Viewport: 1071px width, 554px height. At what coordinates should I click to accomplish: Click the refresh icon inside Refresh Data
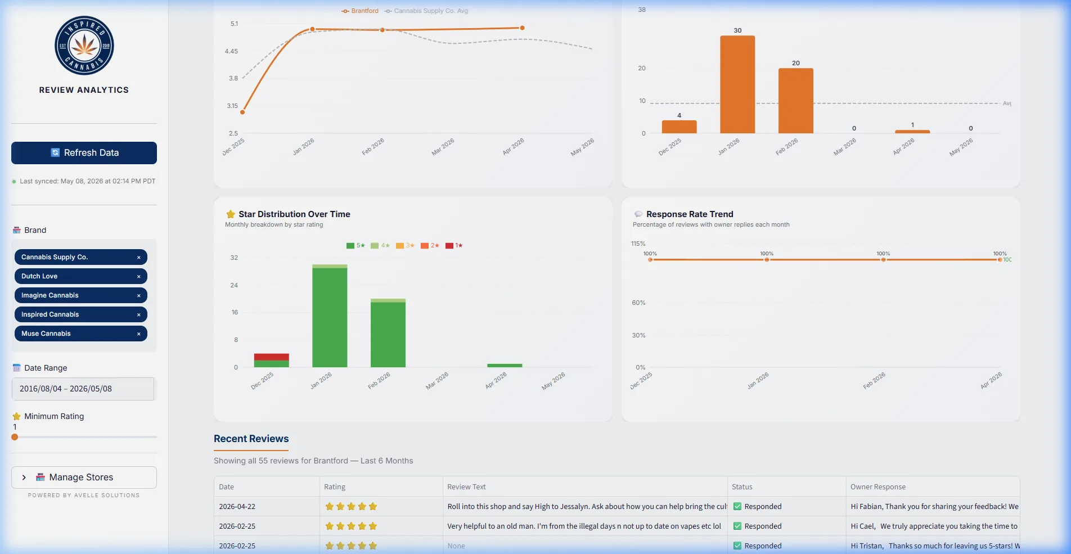[55, 152]
